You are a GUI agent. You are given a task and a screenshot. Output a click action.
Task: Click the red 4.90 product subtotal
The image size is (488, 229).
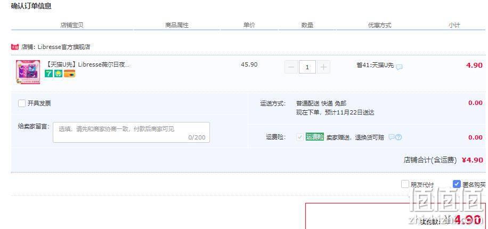click(x=474, y=66)
